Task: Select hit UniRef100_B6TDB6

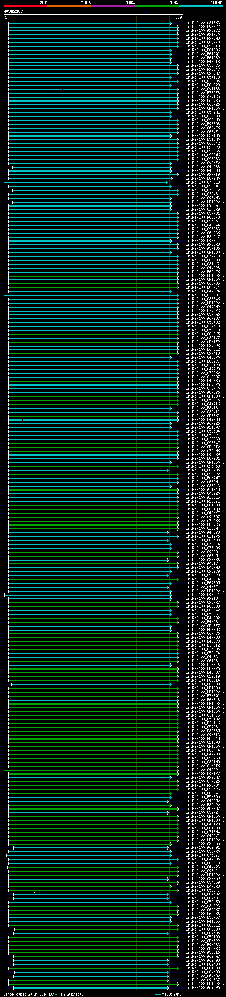Action: (x=203, y=50)
